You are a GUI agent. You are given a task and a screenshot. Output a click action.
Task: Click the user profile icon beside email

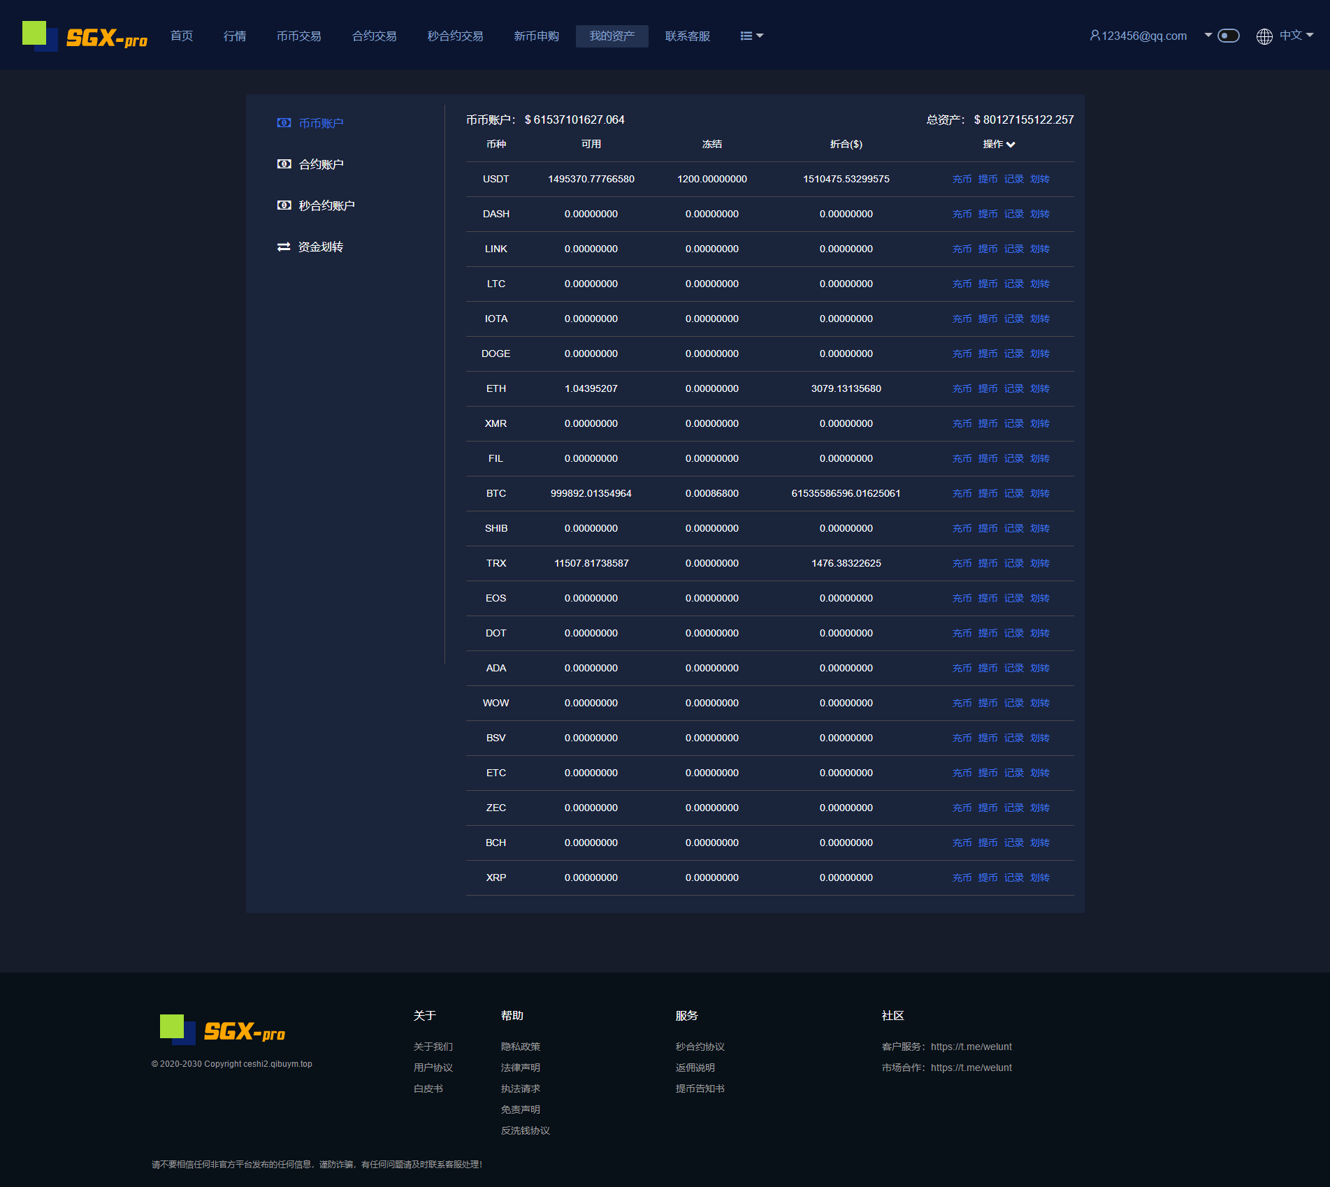[1094, 36]
